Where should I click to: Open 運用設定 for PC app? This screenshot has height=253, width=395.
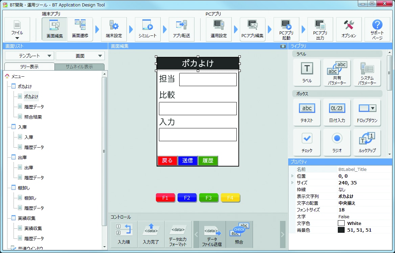[219, 29]
